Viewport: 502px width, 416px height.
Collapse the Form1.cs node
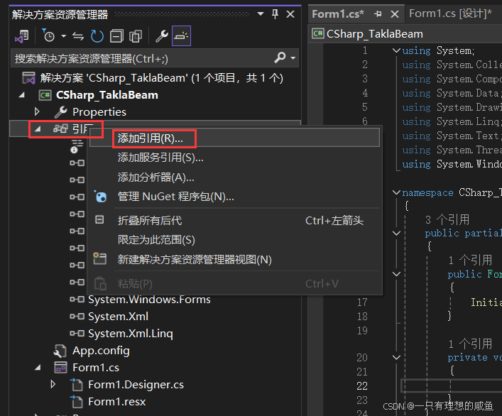coord(38,368)
